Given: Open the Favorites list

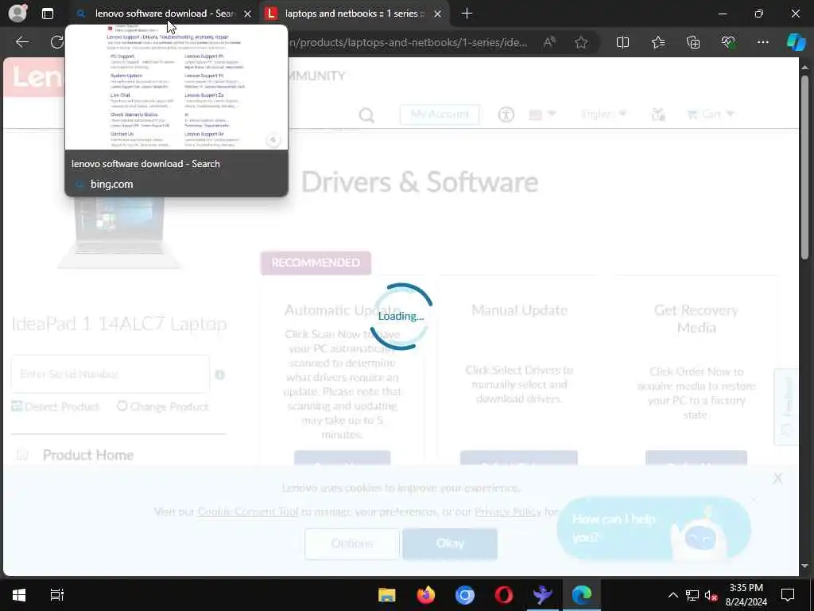Looking at the screenshot, I should [657, 42].
